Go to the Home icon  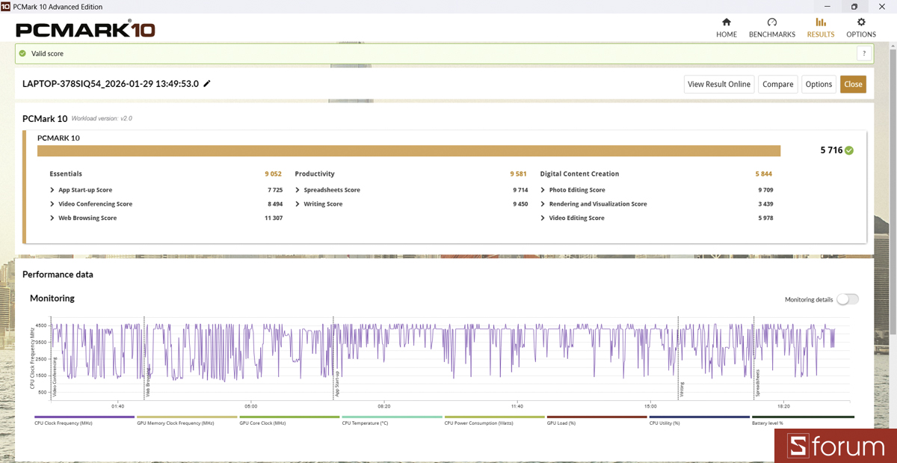point(726,22)
